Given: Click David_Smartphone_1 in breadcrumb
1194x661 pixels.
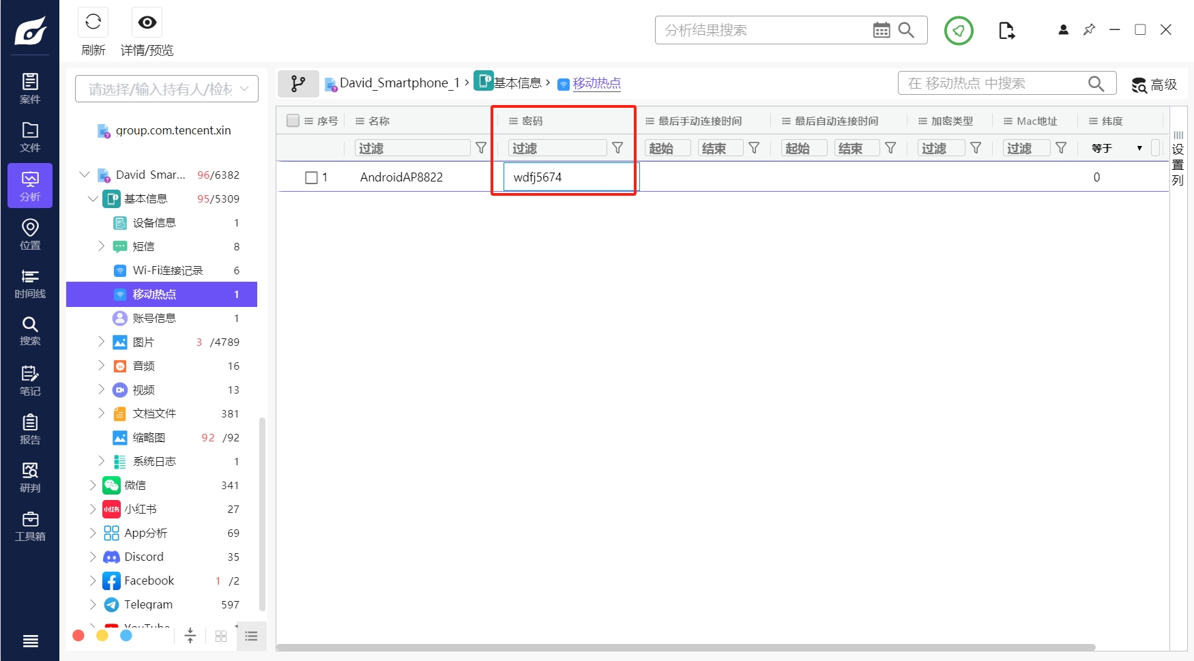Looking at the screenshot, I should 400,83.
